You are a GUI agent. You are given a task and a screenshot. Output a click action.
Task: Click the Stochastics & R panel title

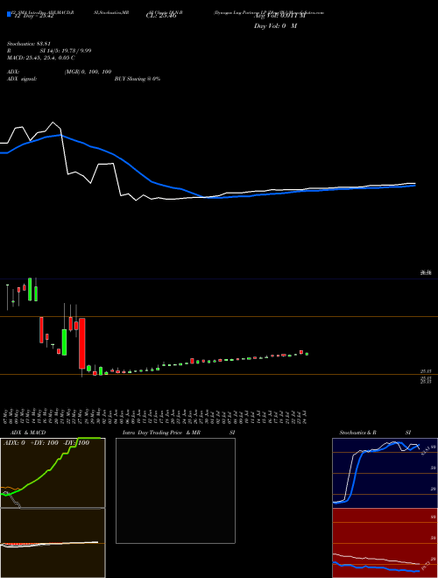(358, 433)
